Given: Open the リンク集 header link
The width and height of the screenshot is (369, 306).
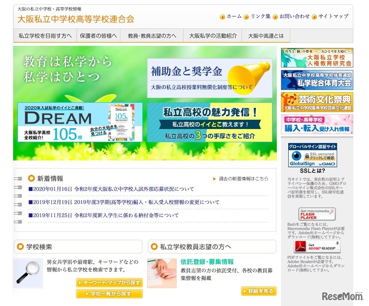Looking at the screenshot, I should click(x=261, y=17).
